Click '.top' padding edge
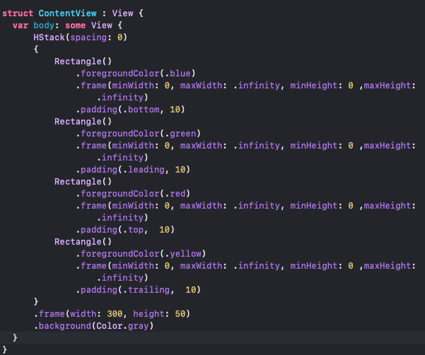 pyautogui.click(x=134, y=230)
